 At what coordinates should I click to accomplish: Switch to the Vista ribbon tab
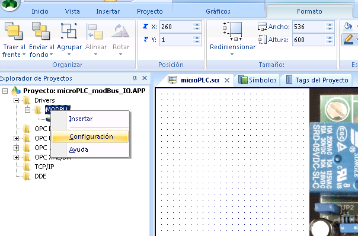pos(72,11)
